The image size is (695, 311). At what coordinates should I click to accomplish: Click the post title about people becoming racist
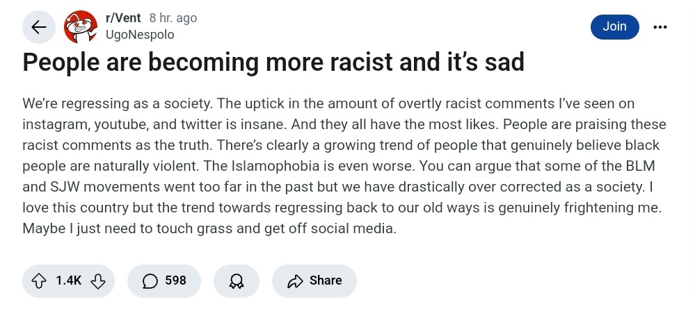273,62
